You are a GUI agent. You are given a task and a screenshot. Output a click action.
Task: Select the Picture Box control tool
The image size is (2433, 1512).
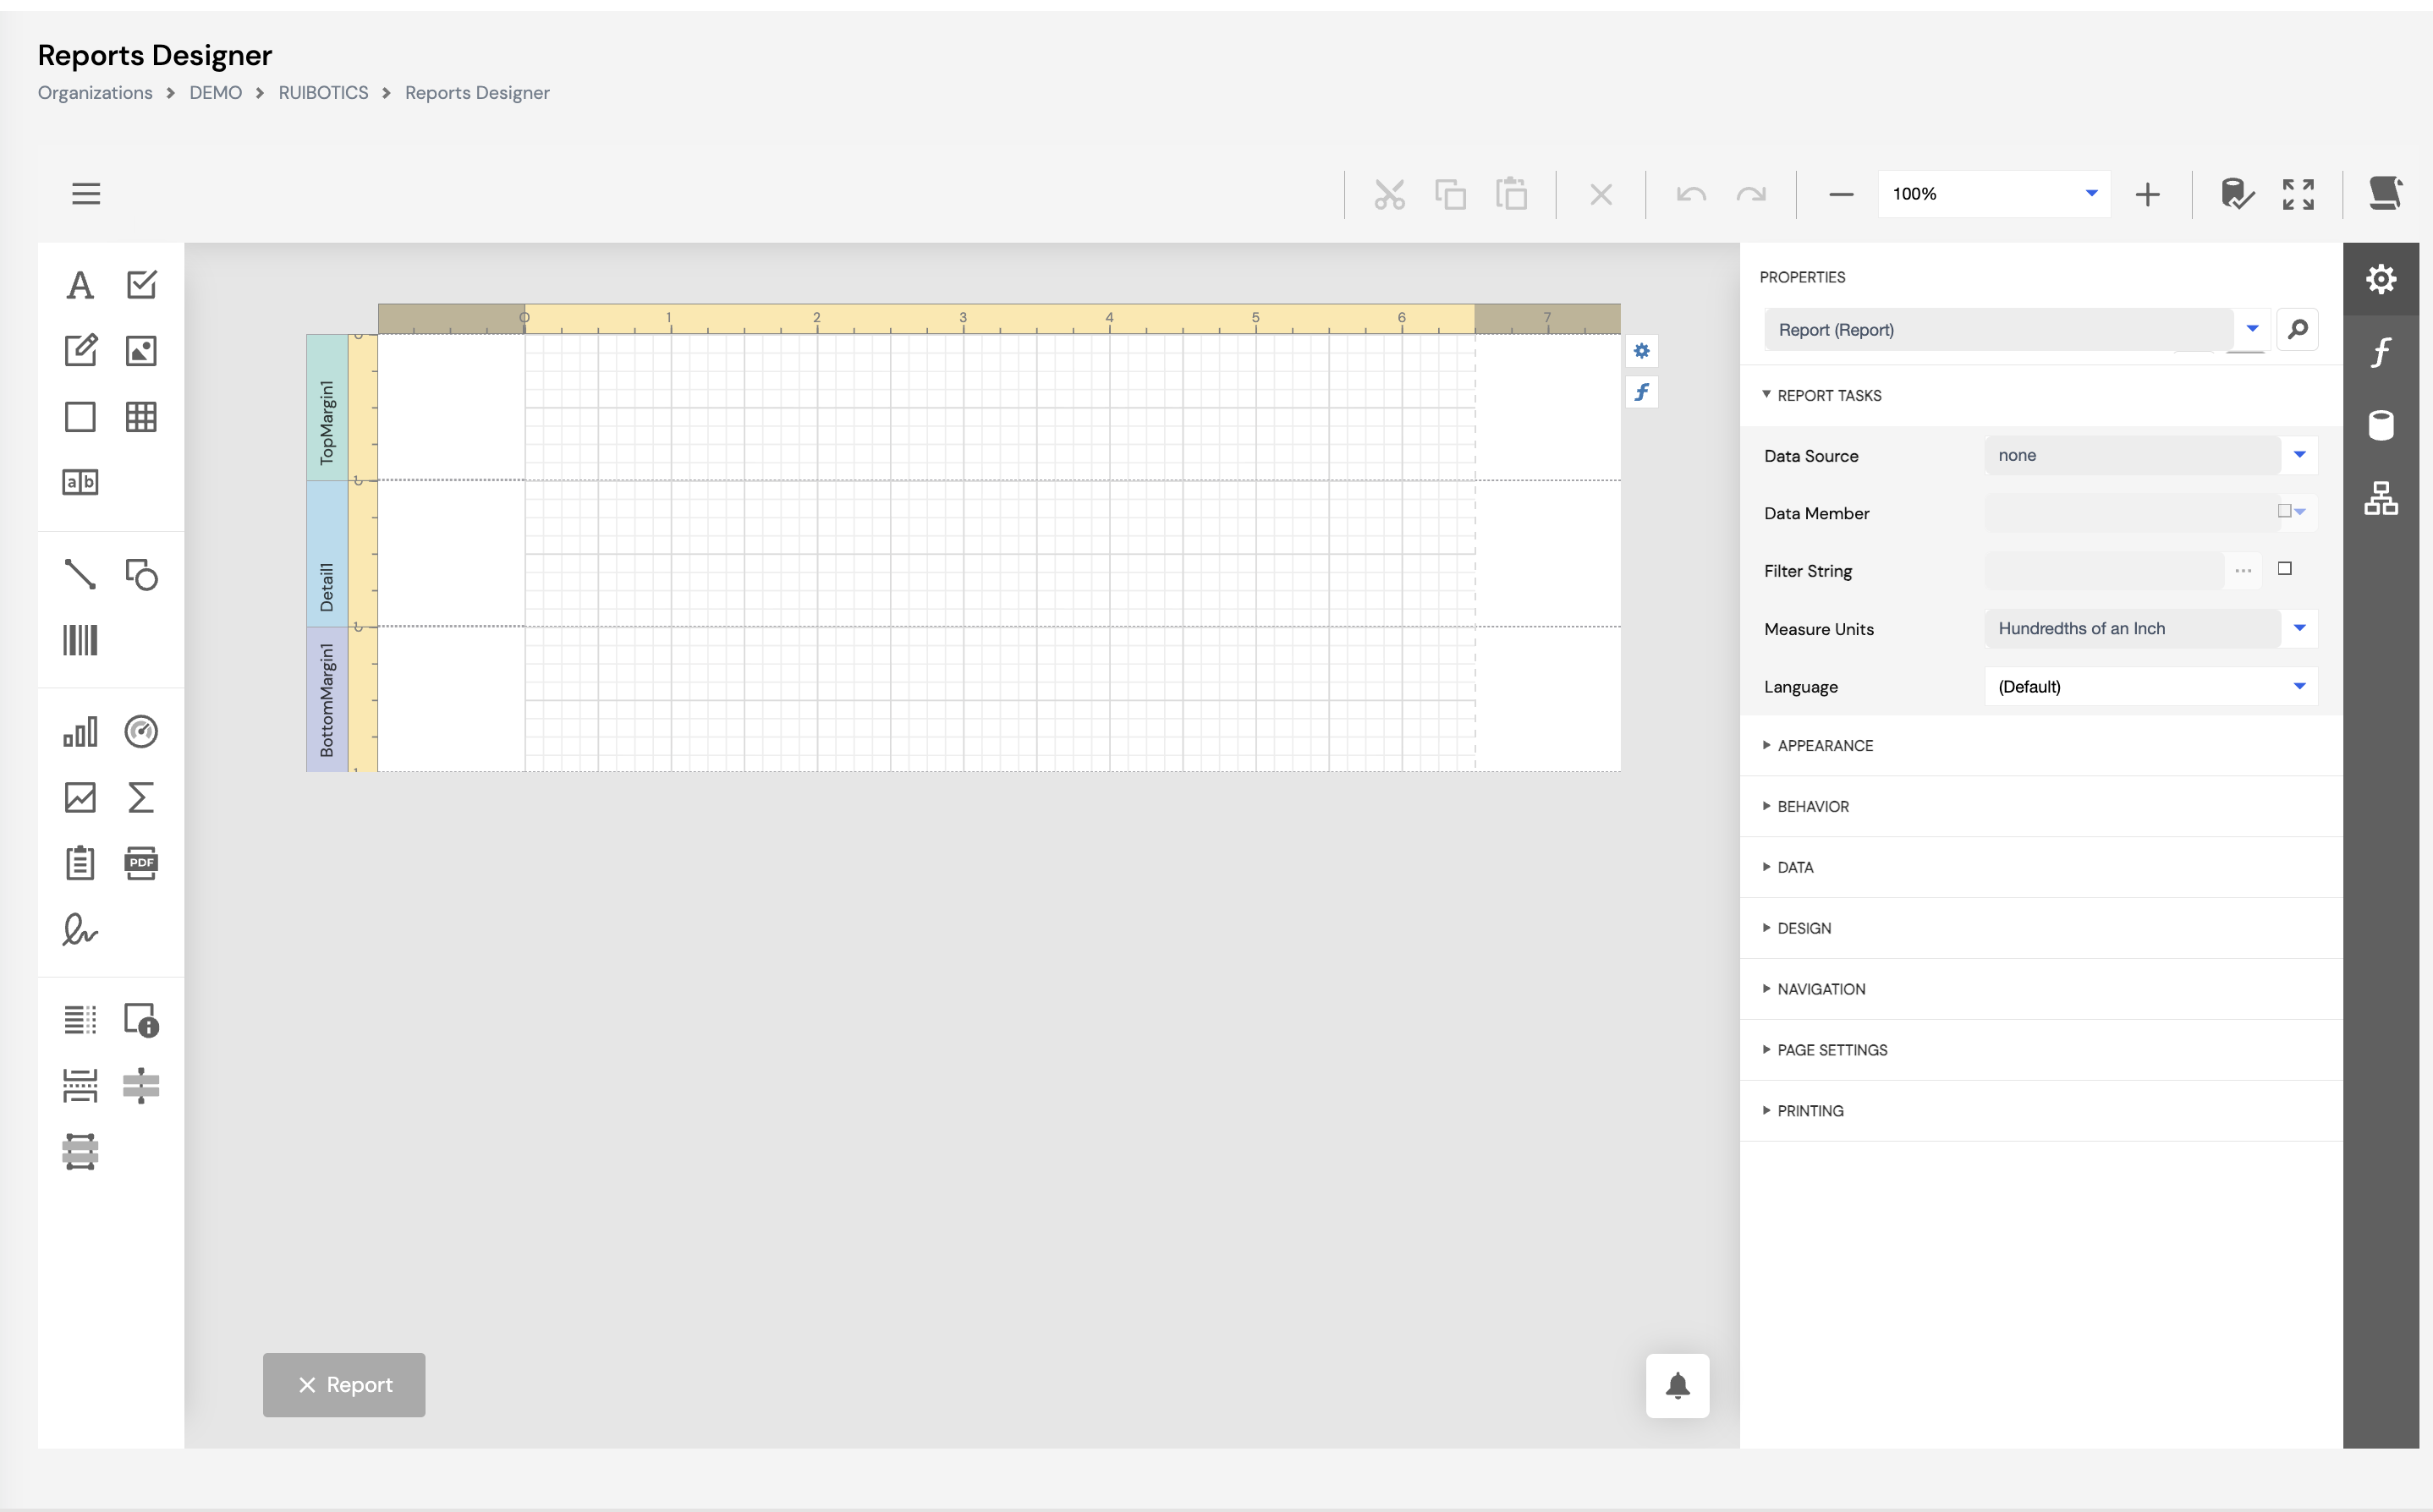141,350
